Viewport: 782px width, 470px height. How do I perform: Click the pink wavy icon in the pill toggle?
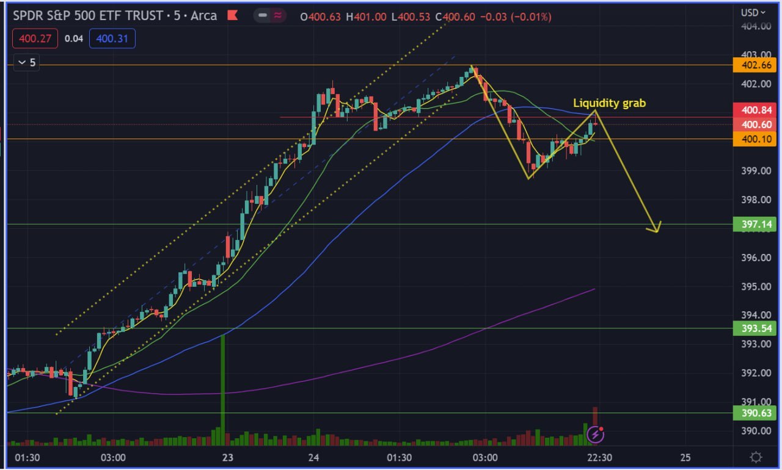[x=278, y=16]
